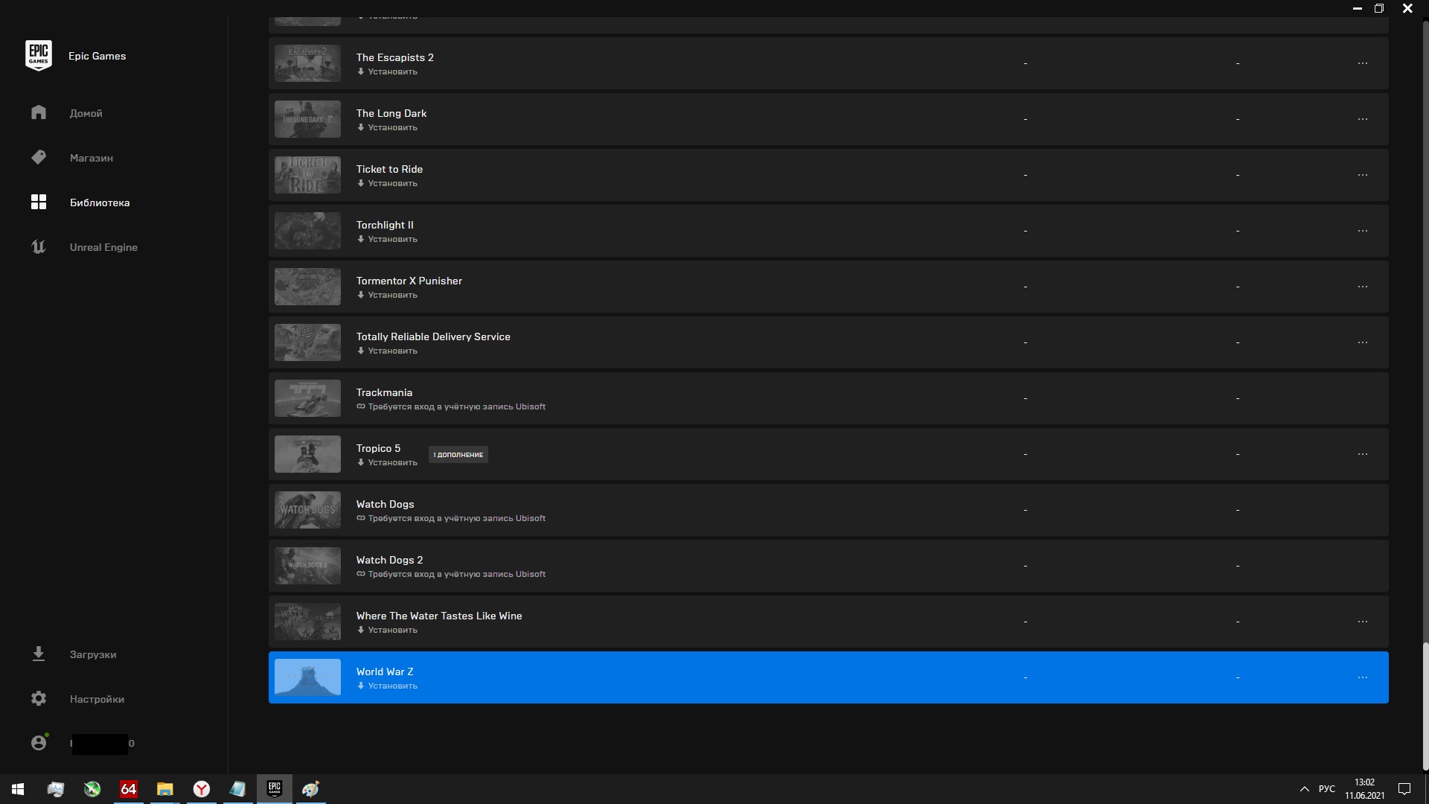The height and width of the screenshot is (804, 1429).
Task: Click the Epic Games taskbar icon
Action: [274, 789]
